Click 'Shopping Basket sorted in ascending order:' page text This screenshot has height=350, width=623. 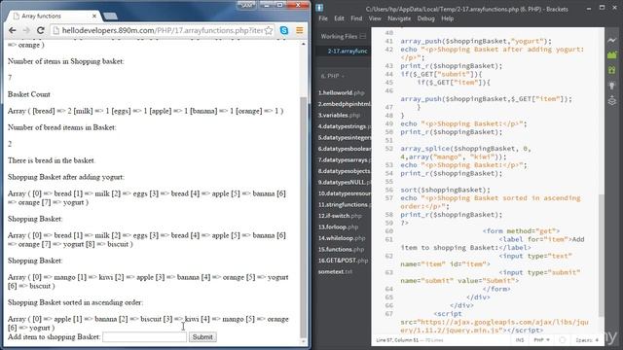click(75, 302)
